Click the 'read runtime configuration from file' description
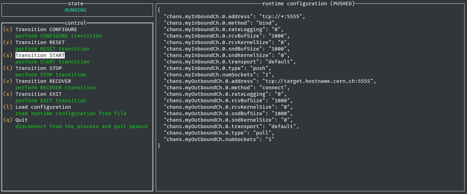 (71, 114)
